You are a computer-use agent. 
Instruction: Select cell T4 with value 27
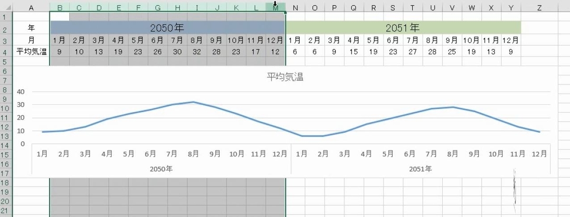coord(412,51)
